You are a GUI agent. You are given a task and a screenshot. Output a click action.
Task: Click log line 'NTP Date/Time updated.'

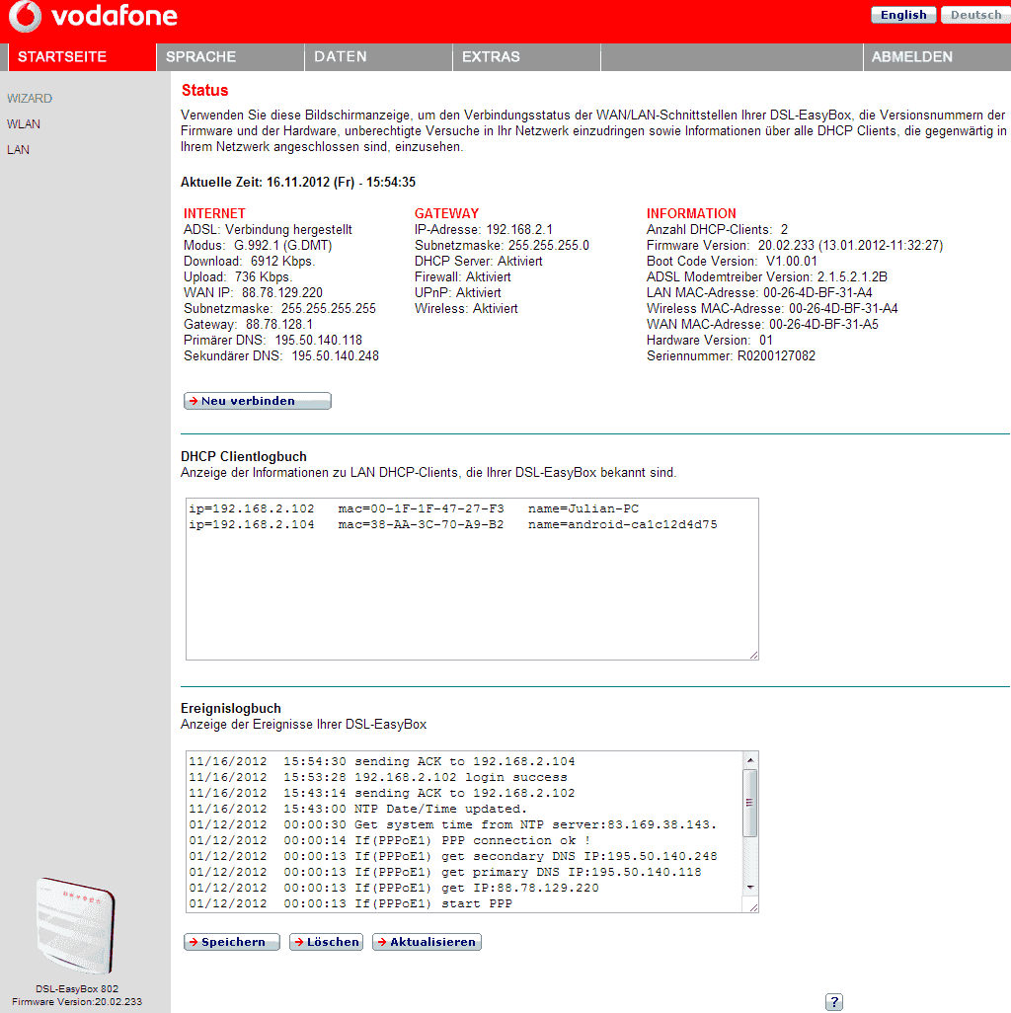357,809
